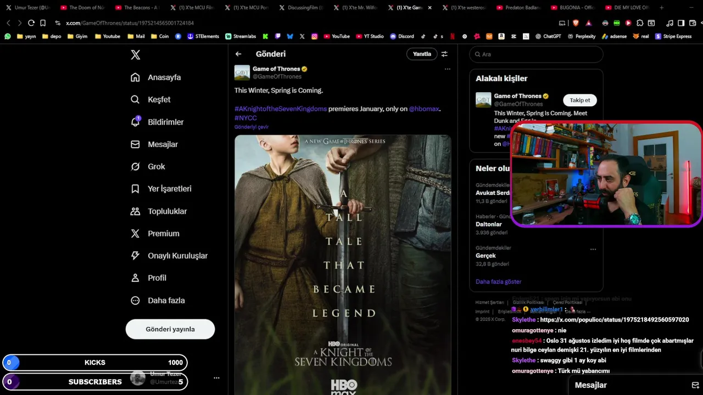Open the Mesajlar drawer at bottom
The height and width of the screenshot is (395, 703).
tap(591, 385)
